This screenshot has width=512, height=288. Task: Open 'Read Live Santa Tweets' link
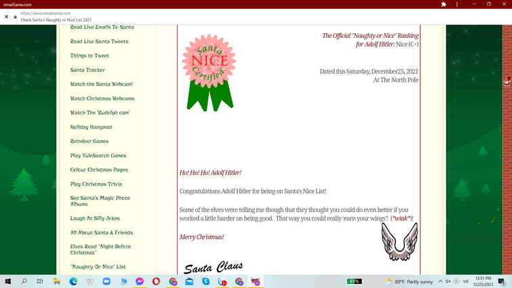coord(99,41)
